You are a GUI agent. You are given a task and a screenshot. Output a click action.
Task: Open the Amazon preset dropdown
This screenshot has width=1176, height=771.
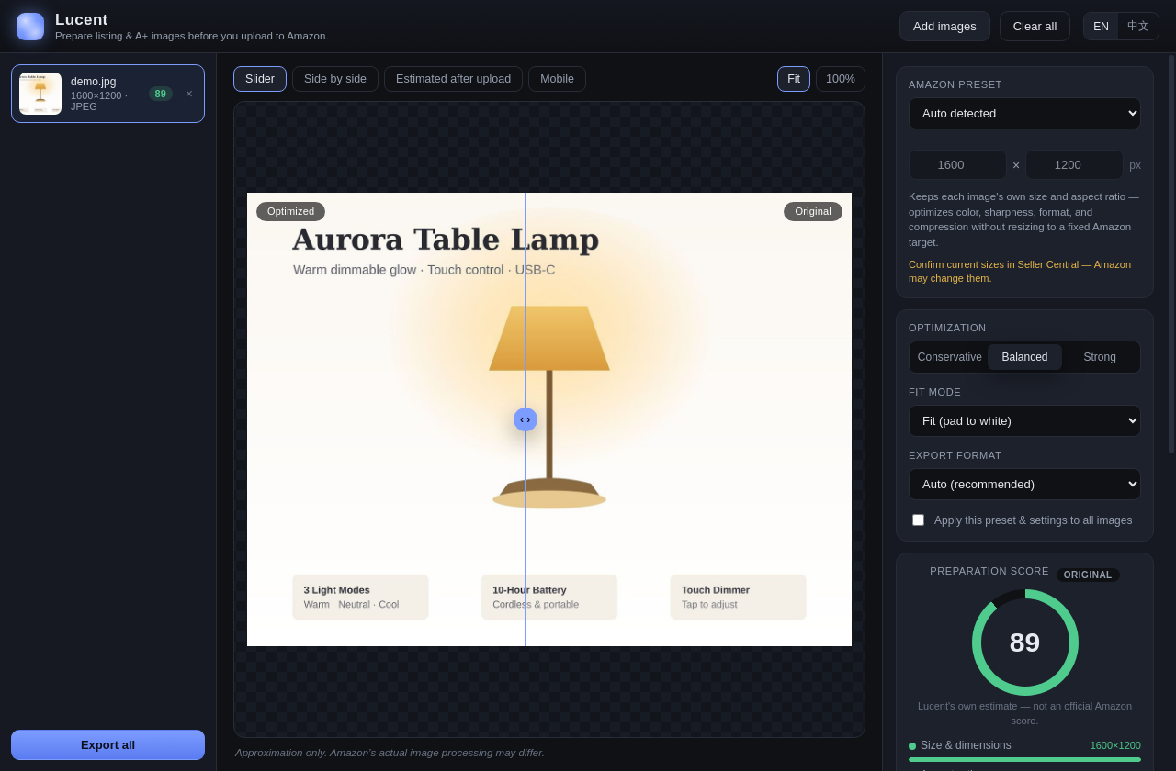pyautogui.click(x=1024, y=114)
